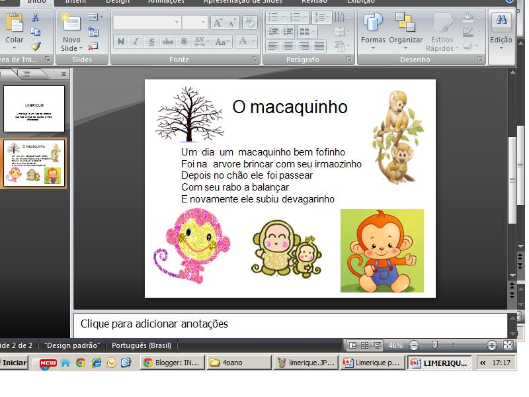Open line spacing dropdown

321,17
